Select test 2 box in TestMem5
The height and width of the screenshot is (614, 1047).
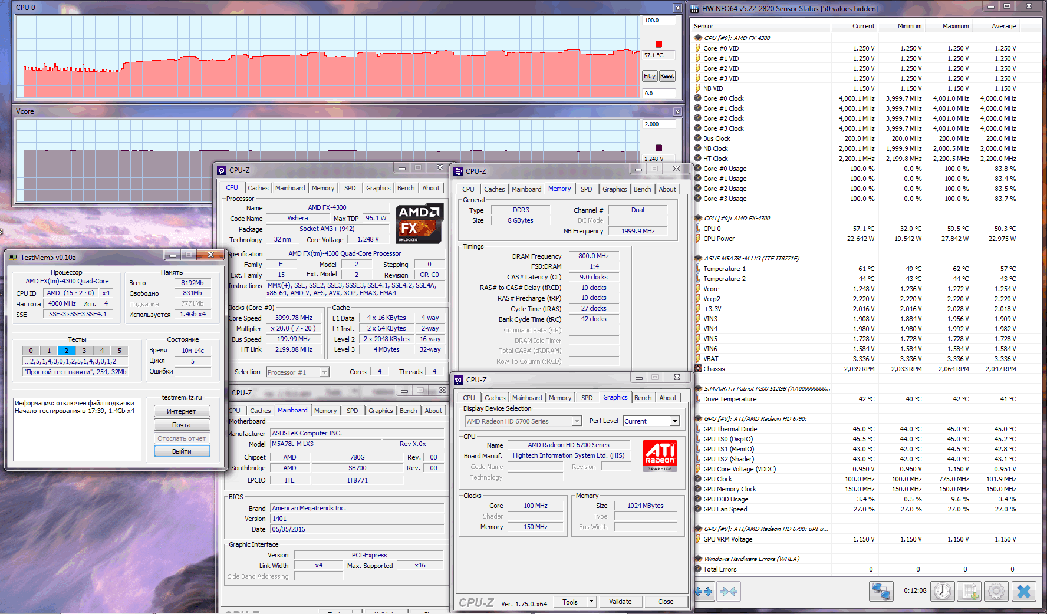click(67, 351)
